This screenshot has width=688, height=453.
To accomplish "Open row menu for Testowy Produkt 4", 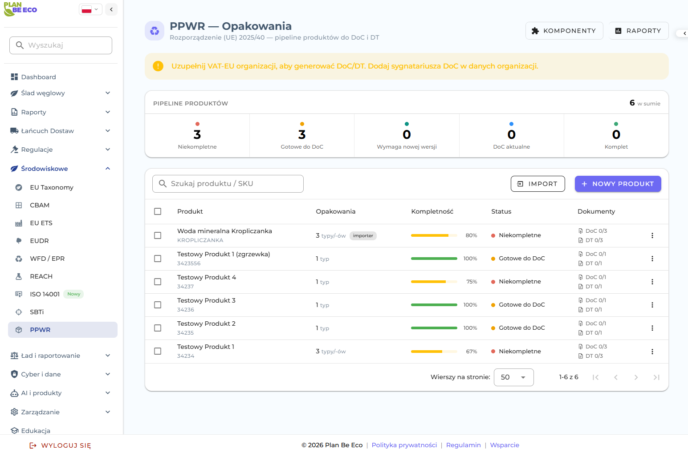I will tap(652, 282).
